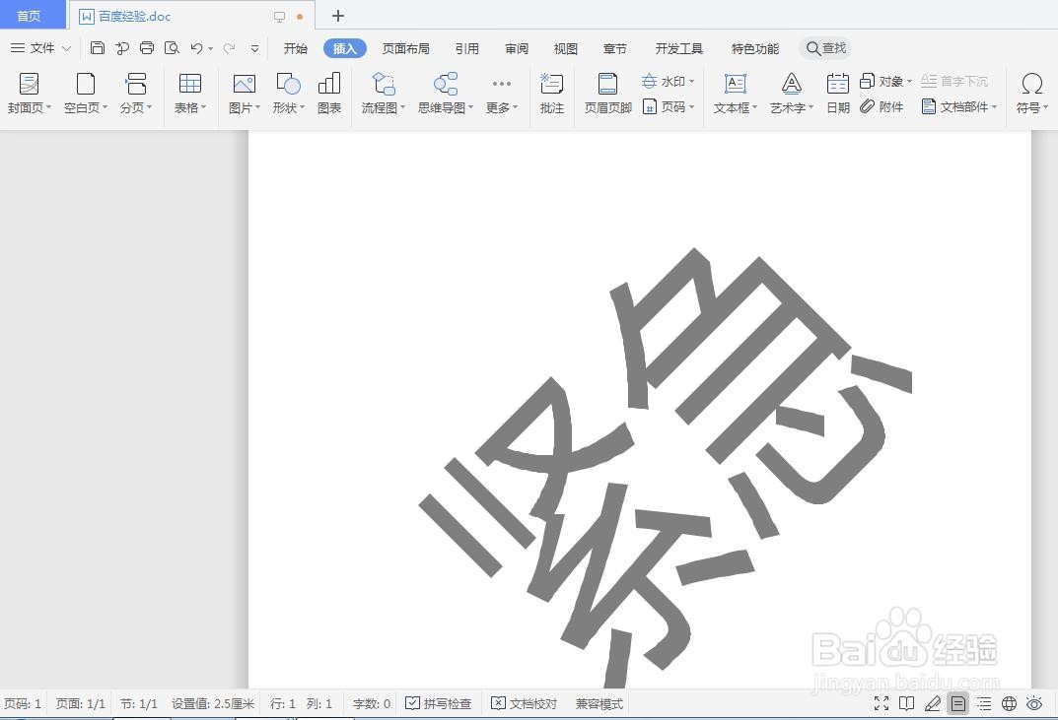Insert a table (表格)
1058x720 pixels.
coord(189,93)
